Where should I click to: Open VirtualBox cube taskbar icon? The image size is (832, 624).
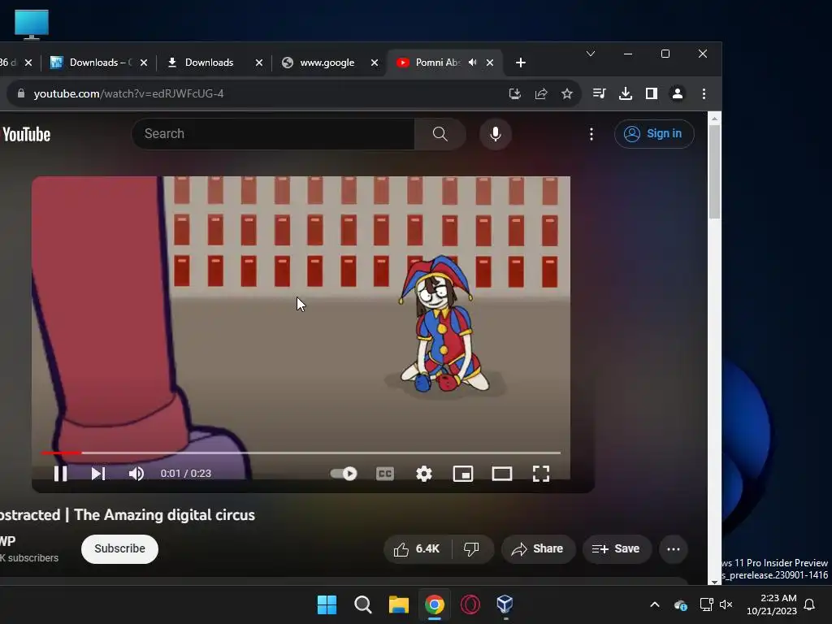(x=505, y=604)
